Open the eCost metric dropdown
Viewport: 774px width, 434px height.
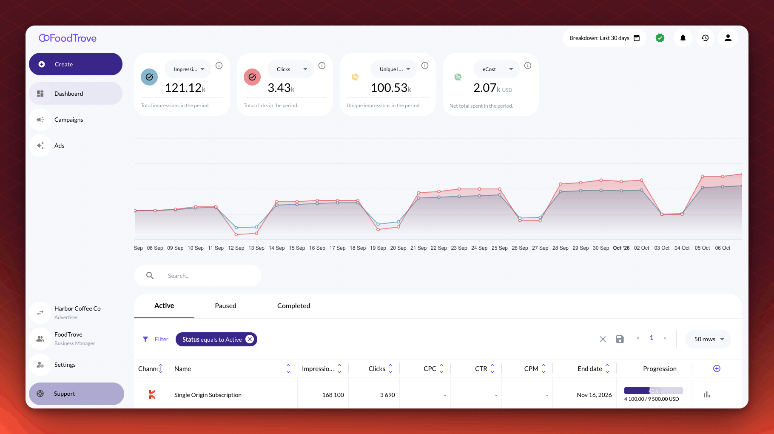497,69
